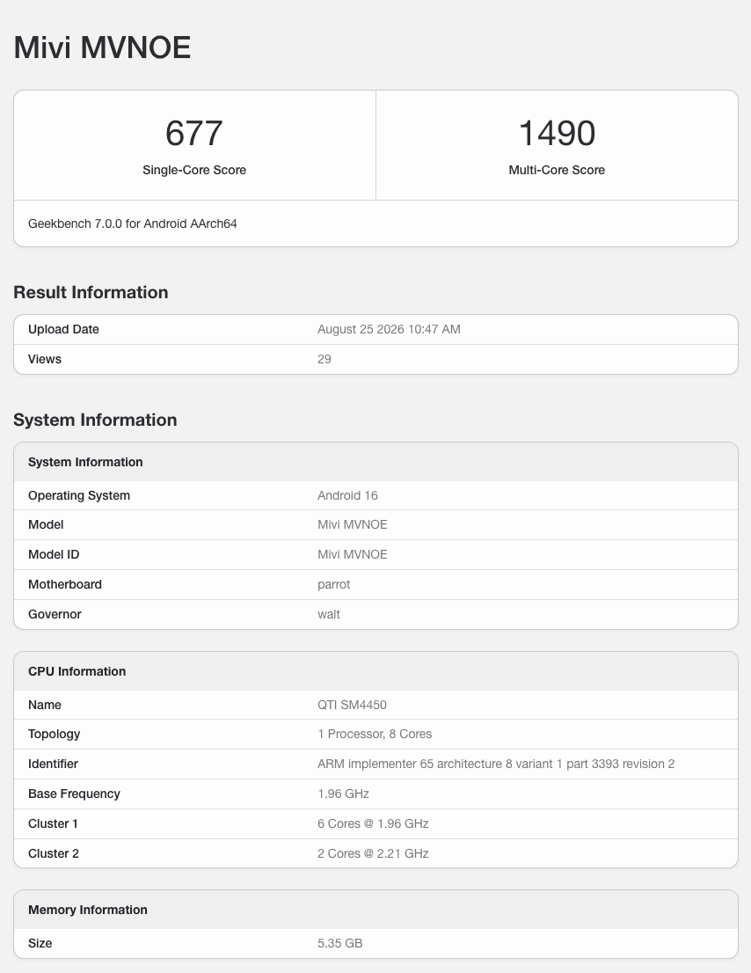Select the Mivi MVNOE value in Model ID row

click(353, 555)
